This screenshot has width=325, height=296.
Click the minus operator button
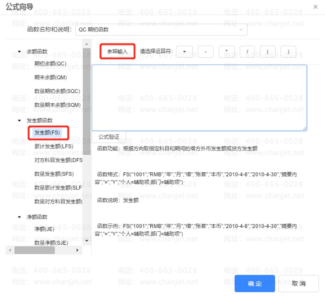pos(205,51)
